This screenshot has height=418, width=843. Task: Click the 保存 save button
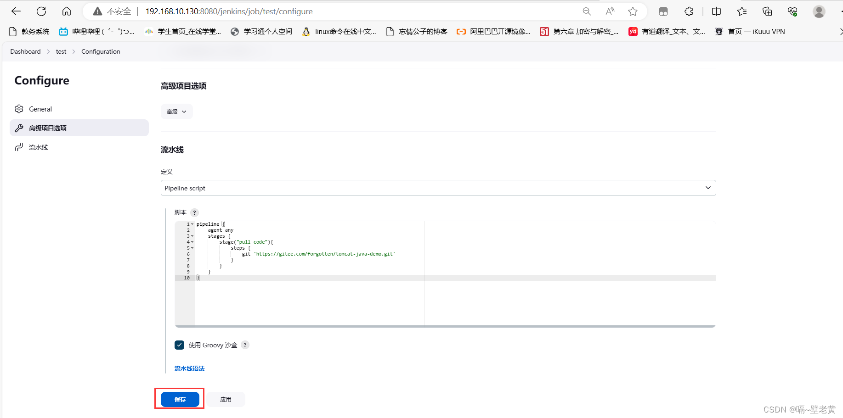pyautogui.click(x=180, y=399)
